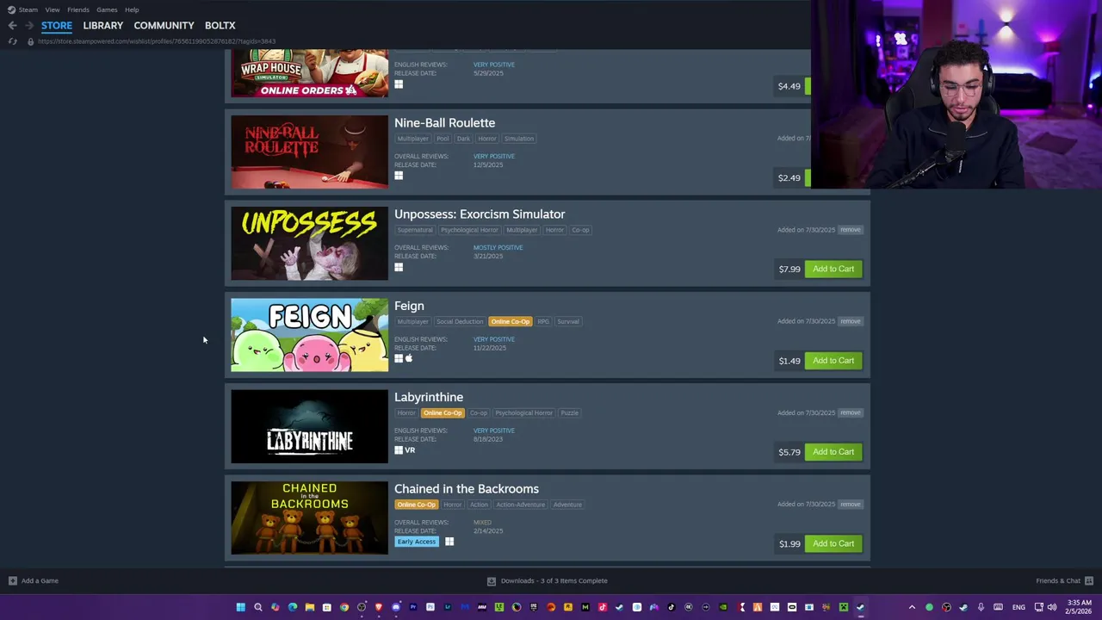The image size is (1102, 620).
Task: Open Adobe Premiere Pro from the taskbar
Action: (x=412, y=607)
